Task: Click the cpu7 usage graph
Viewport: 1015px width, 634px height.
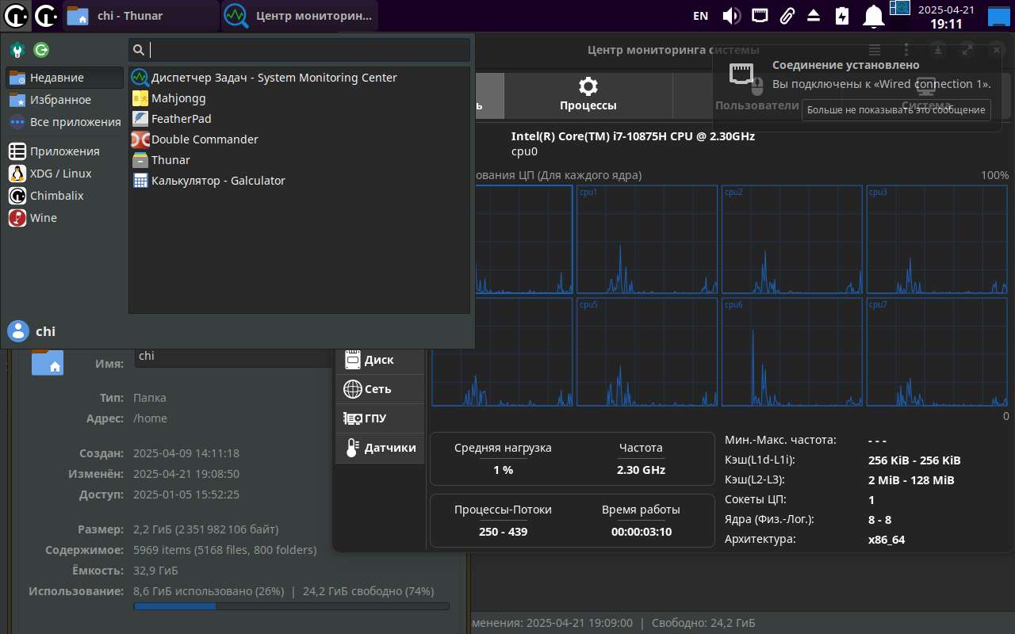Action: click(937, 352)
